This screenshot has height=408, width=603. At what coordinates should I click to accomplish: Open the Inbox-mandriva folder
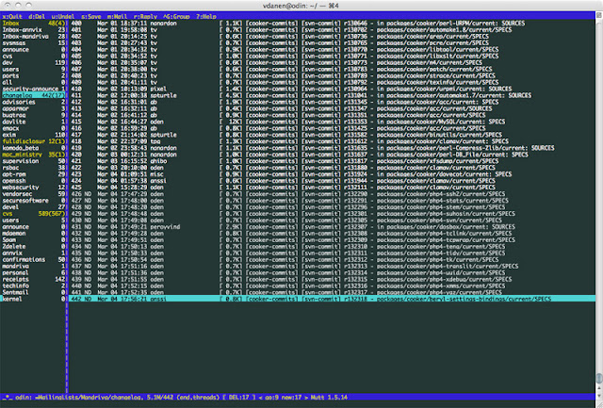(33, 37)
